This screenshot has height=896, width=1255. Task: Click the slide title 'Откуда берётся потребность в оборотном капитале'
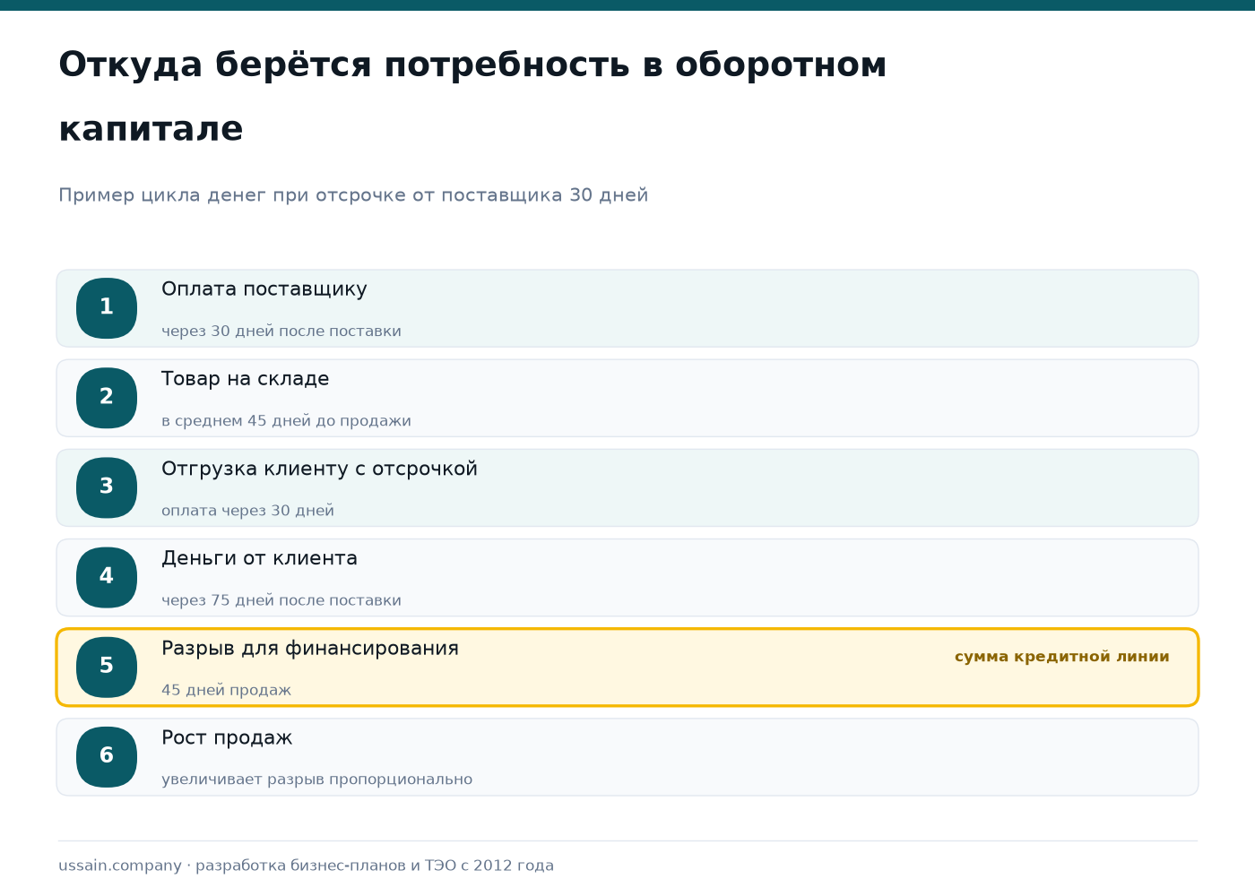pos(472,97)
